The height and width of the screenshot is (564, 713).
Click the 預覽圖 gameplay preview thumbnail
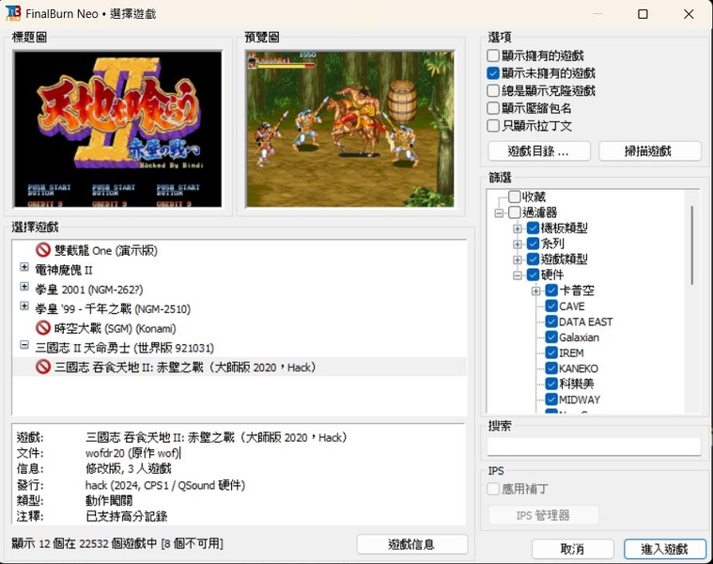click(349, 129)
